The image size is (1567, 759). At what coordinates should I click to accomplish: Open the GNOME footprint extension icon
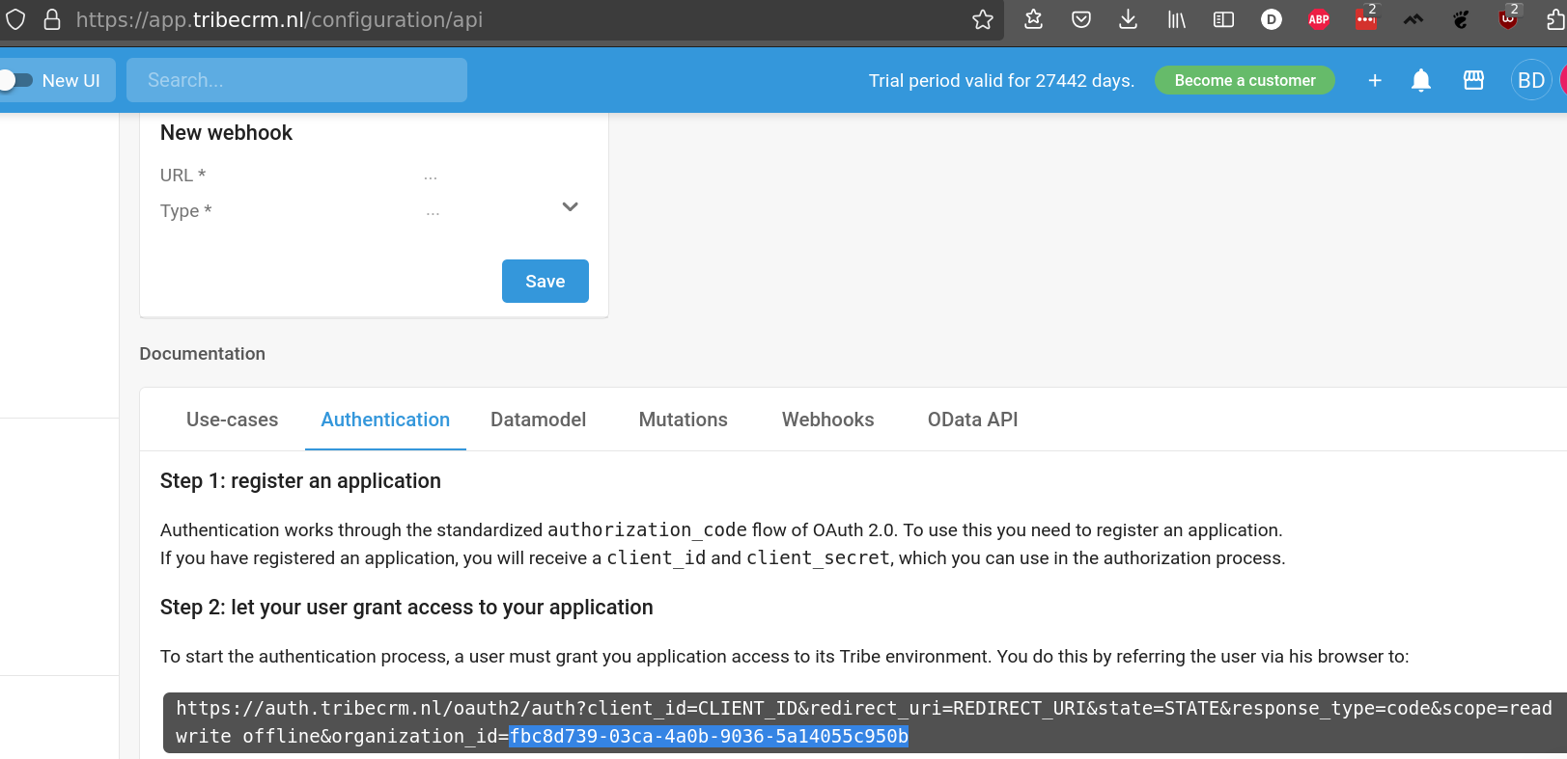1461,19
